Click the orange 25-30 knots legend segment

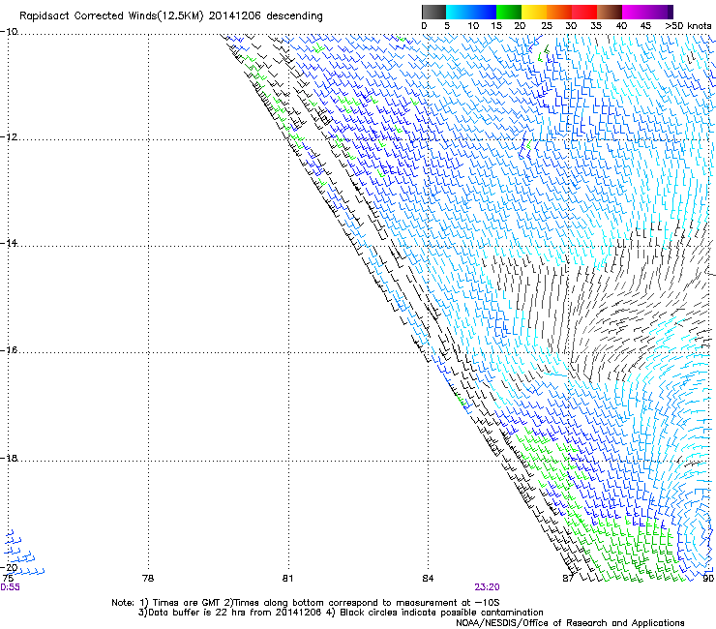tap(559, 12)
